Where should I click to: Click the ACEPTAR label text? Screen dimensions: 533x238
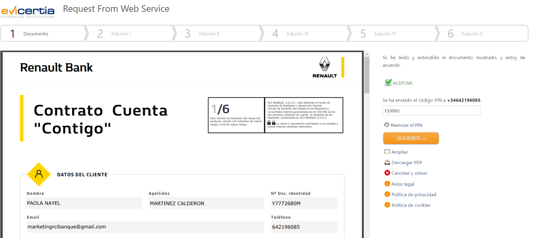click(402, 83)
